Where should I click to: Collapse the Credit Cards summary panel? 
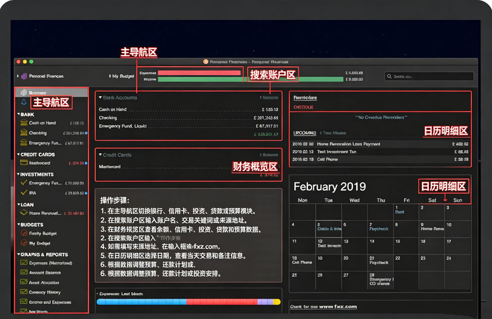click(100, 155)
